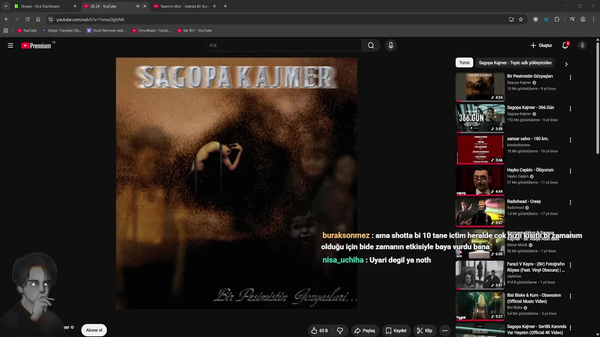Mute the YouTube tab audio icon
The height and width of the screenshot is (337, 600).
[137, 6]
